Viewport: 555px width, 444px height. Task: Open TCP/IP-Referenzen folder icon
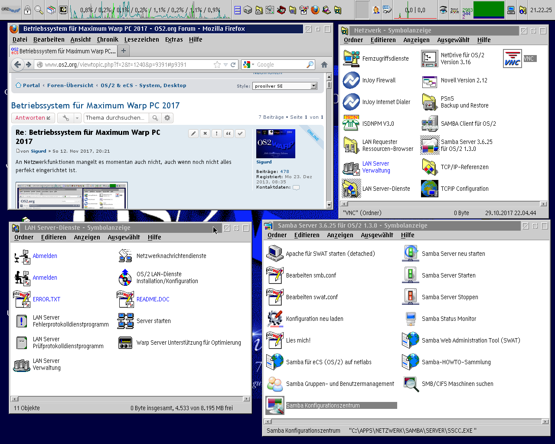pos(430,167)
